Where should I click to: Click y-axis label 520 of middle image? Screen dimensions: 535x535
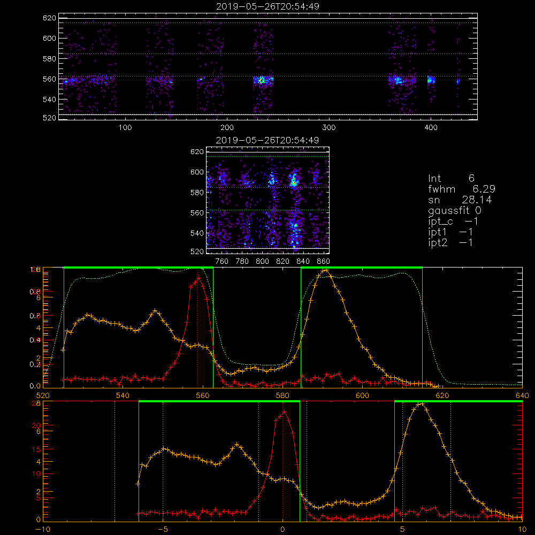pyautogui.click(x=197, y=251)
